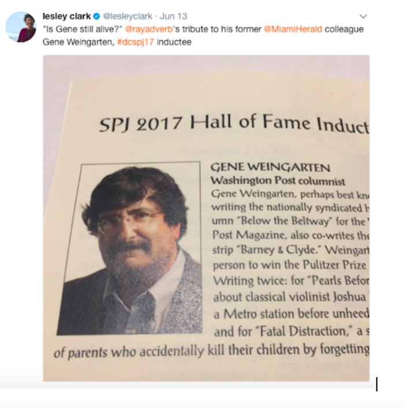The height and width of the screenshot is (408, 404).
Task: Click the lesley clark display name
Action: click(66, 16)
